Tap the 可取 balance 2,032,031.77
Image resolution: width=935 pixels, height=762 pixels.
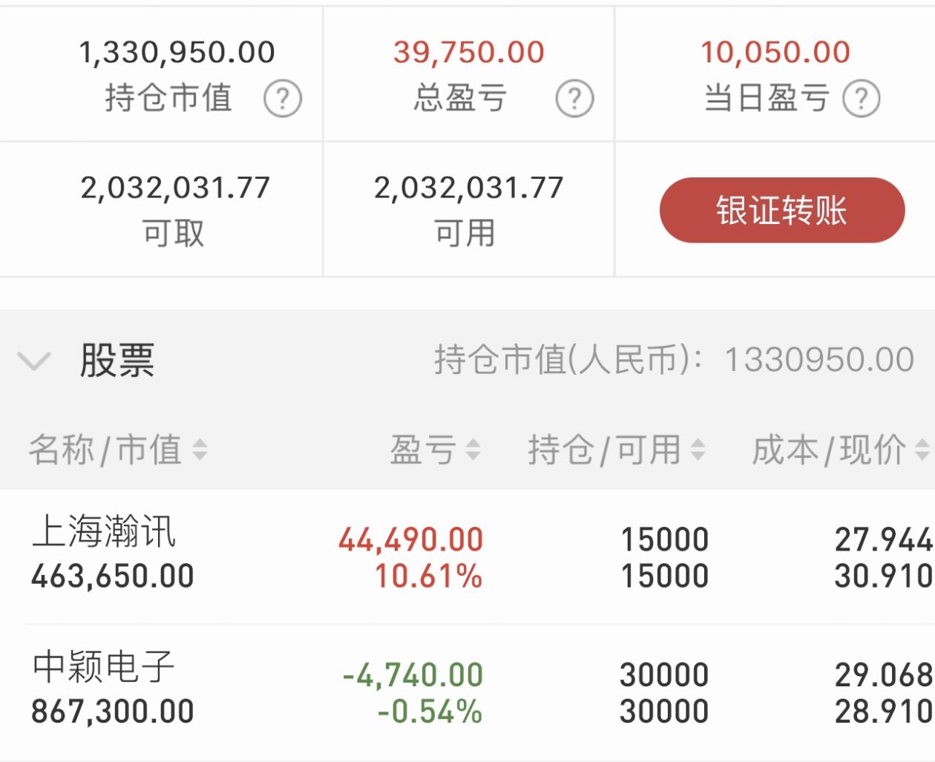(176, 188)
